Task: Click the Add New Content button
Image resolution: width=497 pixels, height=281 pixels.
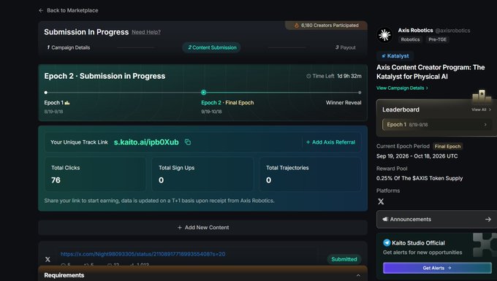Action: pyautogui.click(x=203, y=227)
